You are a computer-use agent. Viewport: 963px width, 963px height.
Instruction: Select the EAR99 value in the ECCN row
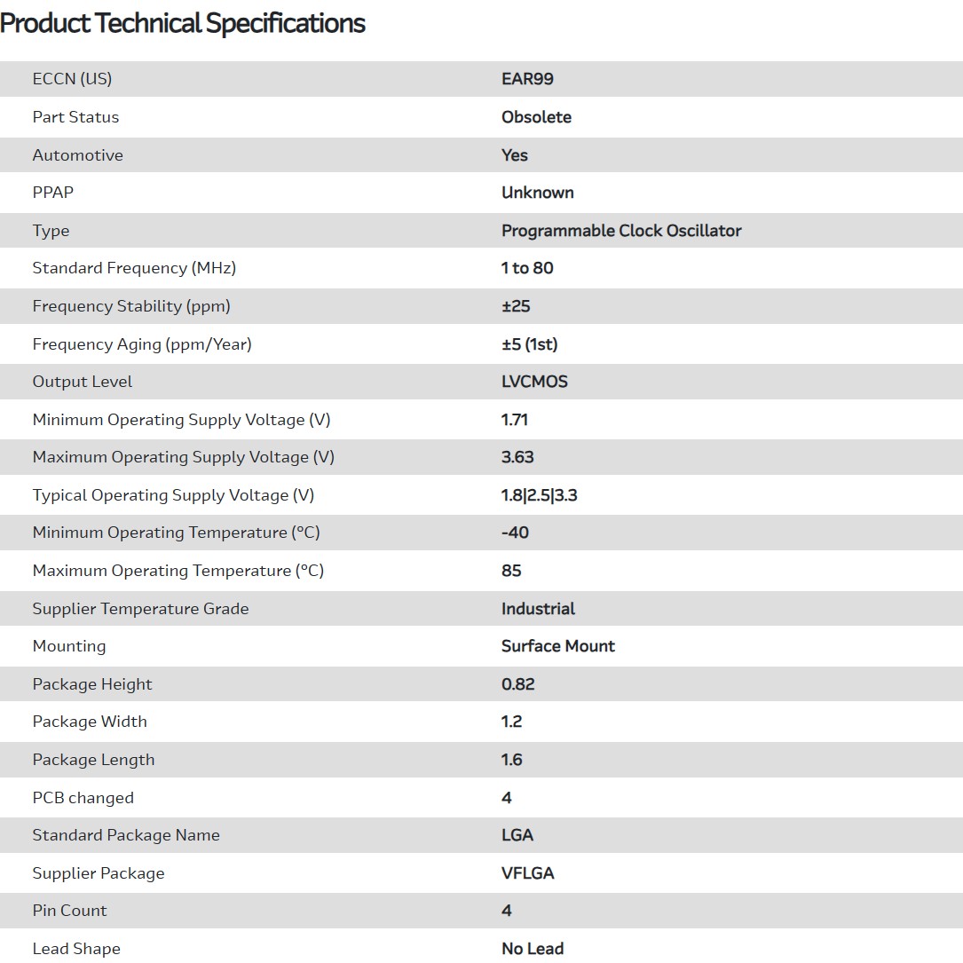click(x=527, y=79)
